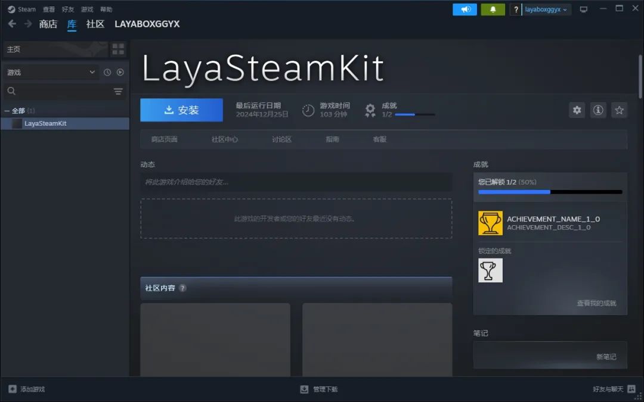Click the library search field
This screenshot has height=402, width=644.
pyautogui.click(x=57, y=91)
